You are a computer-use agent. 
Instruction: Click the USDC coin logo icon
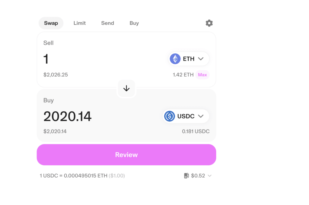coord(170,116)
